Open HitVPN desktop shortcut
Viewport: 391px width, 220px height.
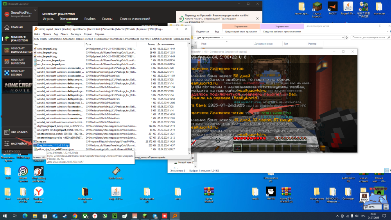[271, 193]
